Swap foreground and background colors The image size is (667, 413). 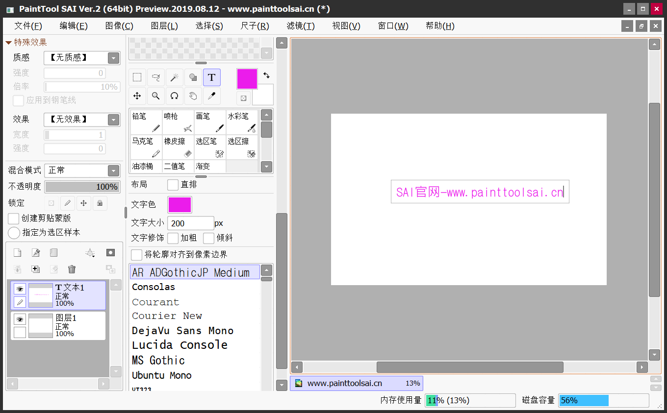[x=266, y=75]
